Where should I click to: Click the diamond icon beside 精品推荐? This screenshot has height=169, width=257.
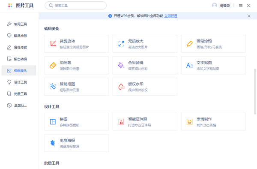pyautogui.click(x=9, y=36)
